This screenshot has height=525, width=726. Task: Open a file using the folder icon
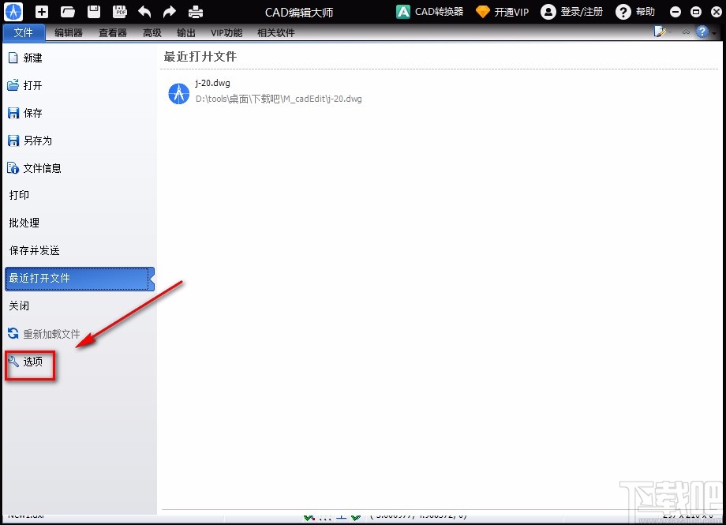66,11
